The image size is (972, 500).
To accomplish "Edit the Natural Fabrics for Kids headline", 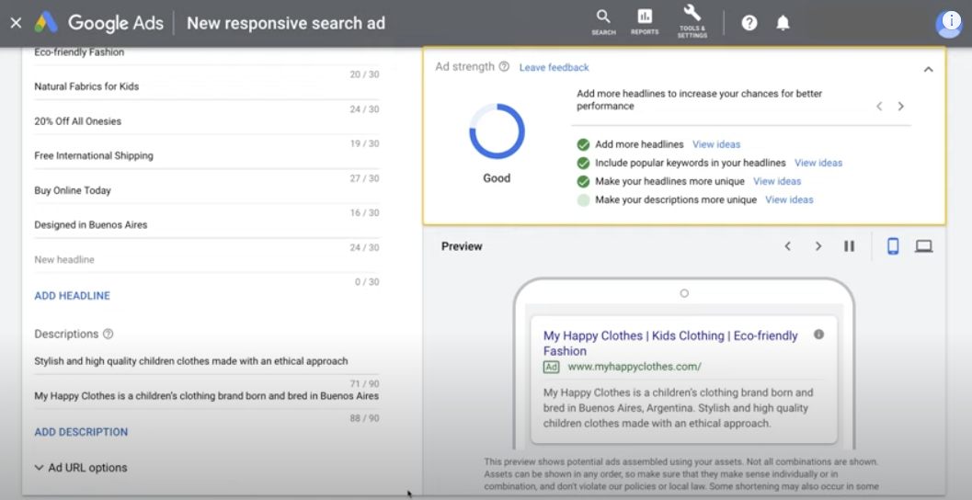I will (206, 86).
